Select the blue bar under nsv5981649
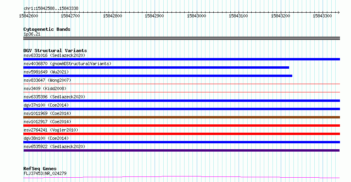The width and height of the screenshot is (351, 182). [158, 76]
